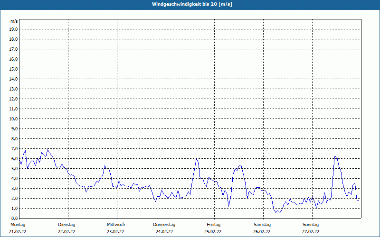Select the 10,0 y-axis label
380x237 pixels.
pyautogui.click(x=13, y=119)
